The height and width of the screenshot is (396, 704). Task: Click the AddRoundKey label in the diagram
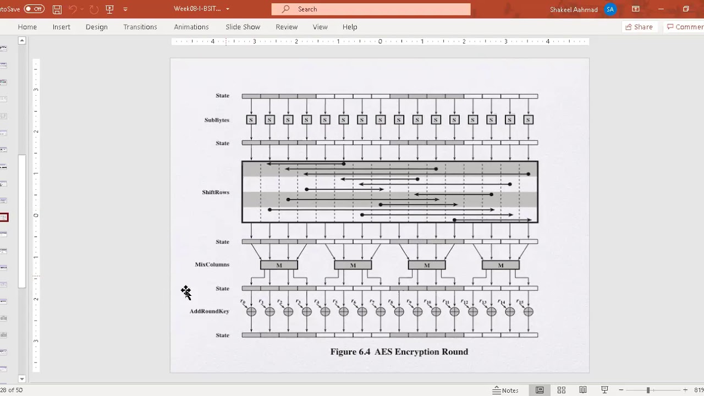tap(210, 311)
